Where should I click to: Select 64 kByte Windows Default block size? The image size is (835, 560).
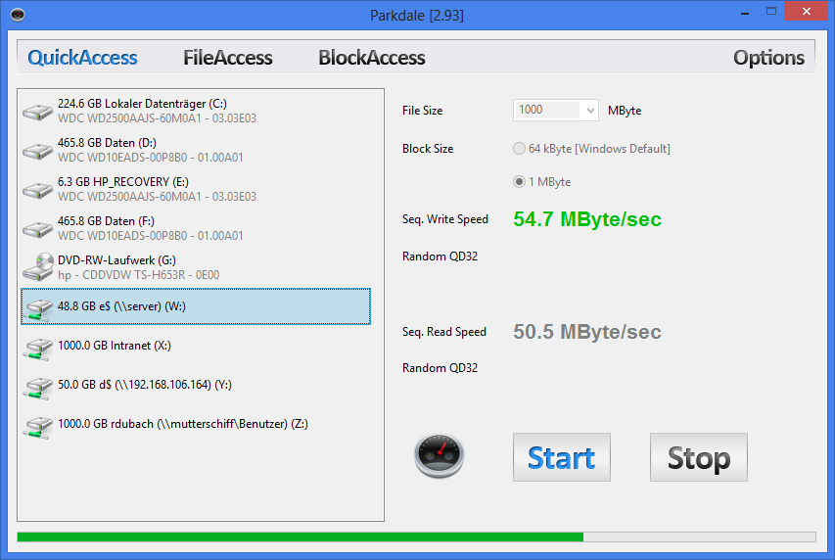[519, 149]
